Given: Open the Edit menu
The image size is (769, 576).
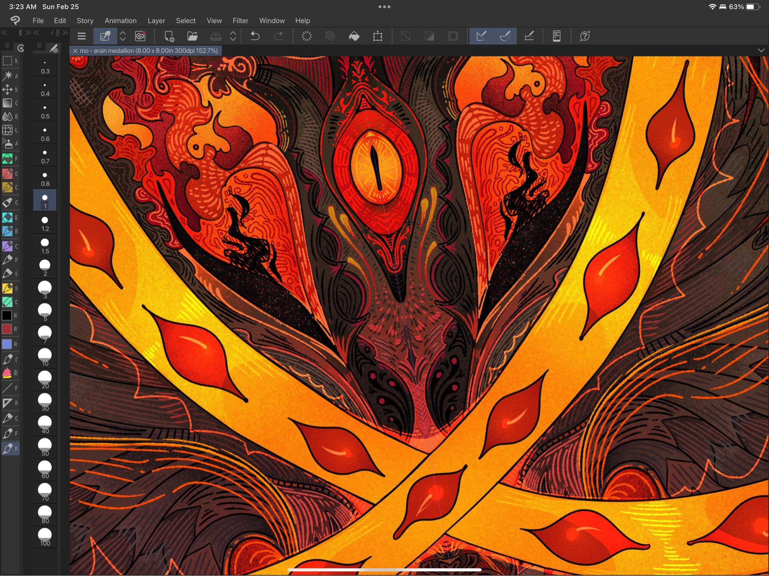Looking at the screenshot, I should coord(60,21).
